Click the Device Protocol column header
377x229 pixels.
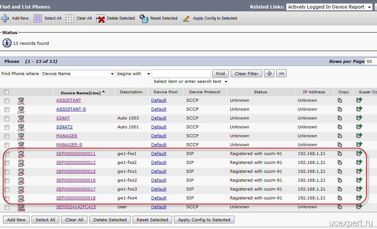(204, 92)
